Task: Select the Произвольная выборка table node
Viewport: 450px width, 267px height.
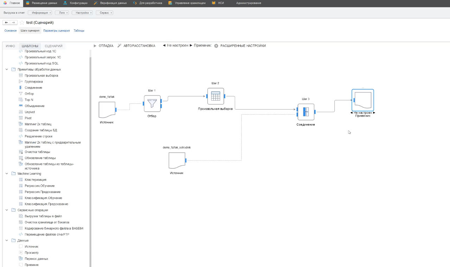Action: 216,96
